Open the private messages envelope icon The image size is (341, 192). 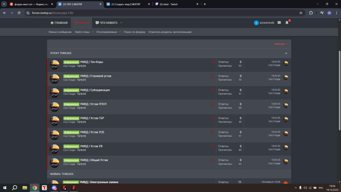tap(279, 23)
